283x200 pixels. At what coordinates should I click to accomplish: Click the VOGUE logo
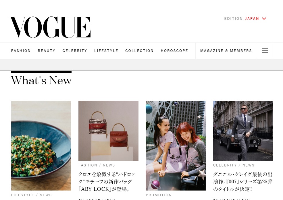click(50, 27)
